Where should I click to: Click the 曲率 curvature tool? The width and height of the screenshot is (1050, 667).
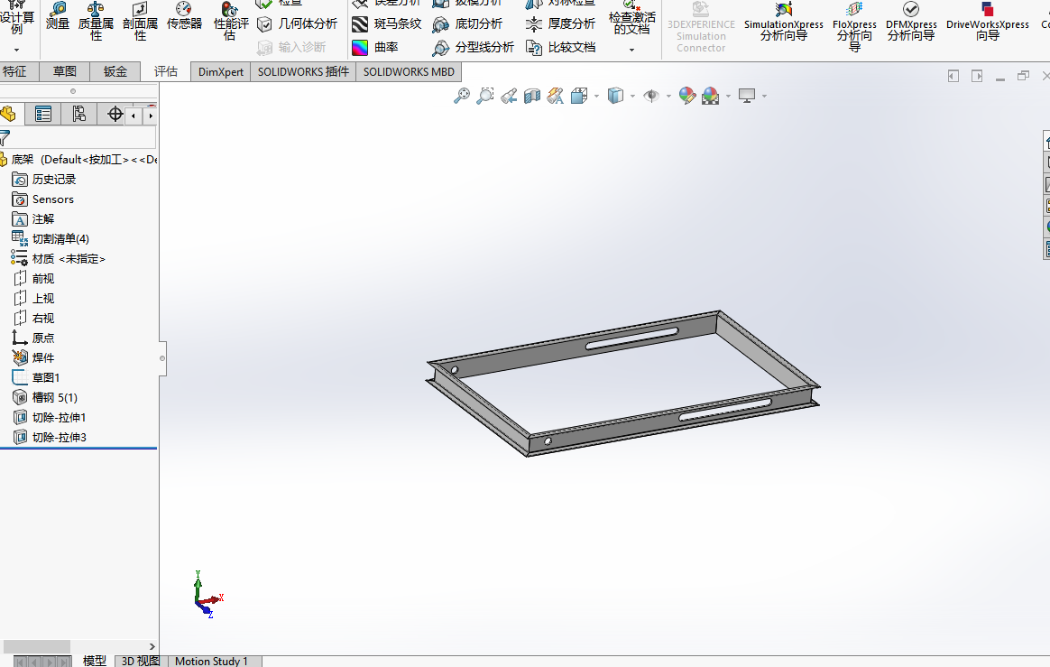pos(375,48)
